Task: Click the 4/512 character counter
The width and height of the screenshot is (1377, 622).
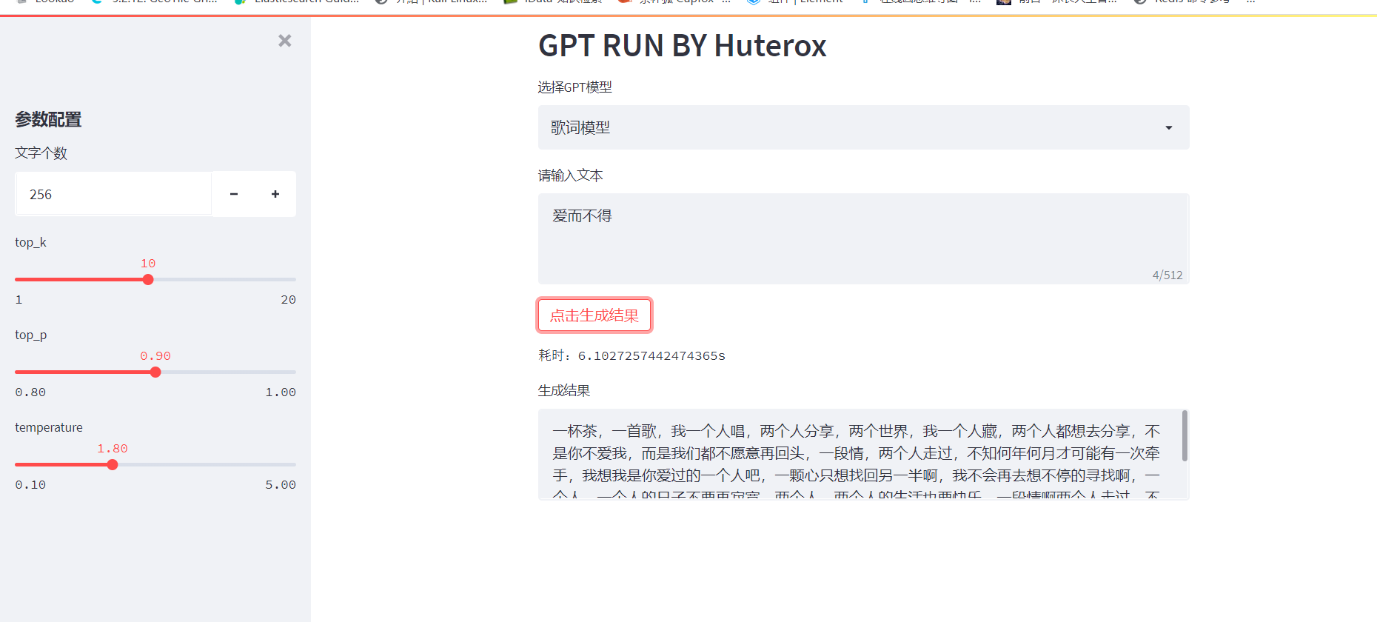Action: coord(1167,275)
